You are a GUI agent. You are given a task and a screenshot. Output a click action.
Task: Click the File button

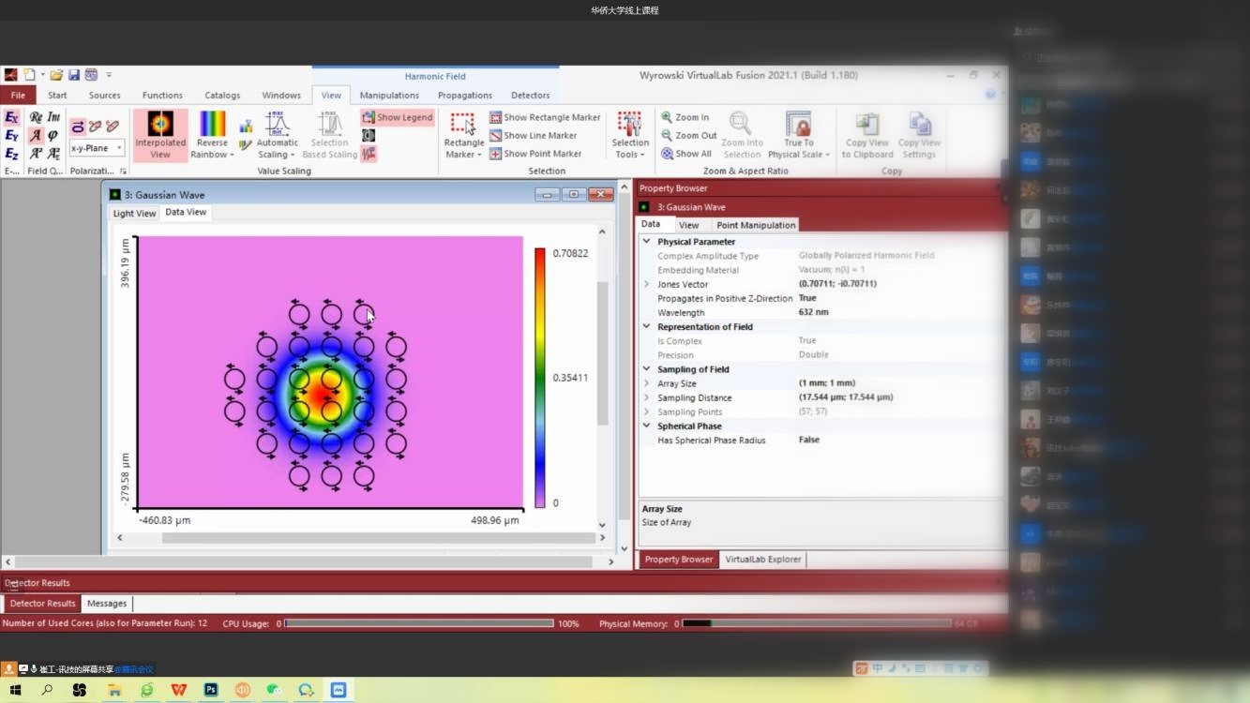coord(18,95)
